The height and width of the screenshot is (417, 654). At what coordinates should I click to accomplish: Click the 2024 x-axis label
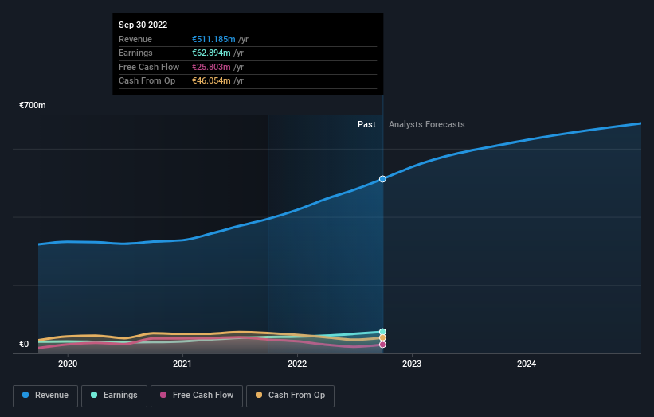(x=527, y=364)
